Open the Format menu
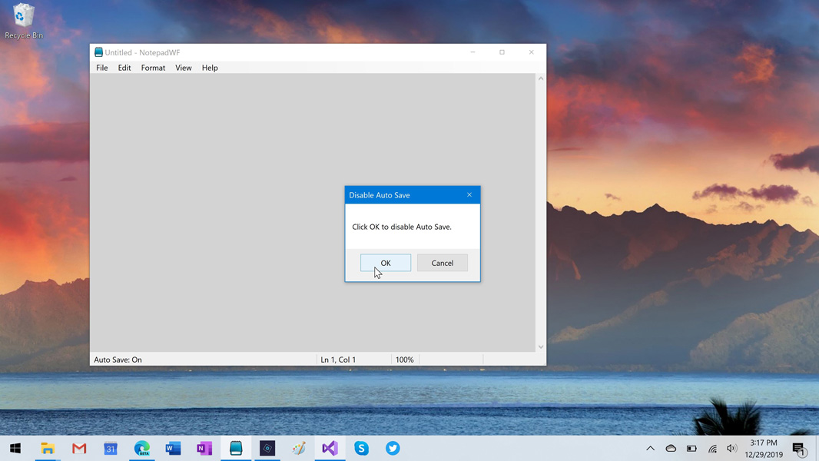This screenshot has width=819, height=461. tap(153, 68)
